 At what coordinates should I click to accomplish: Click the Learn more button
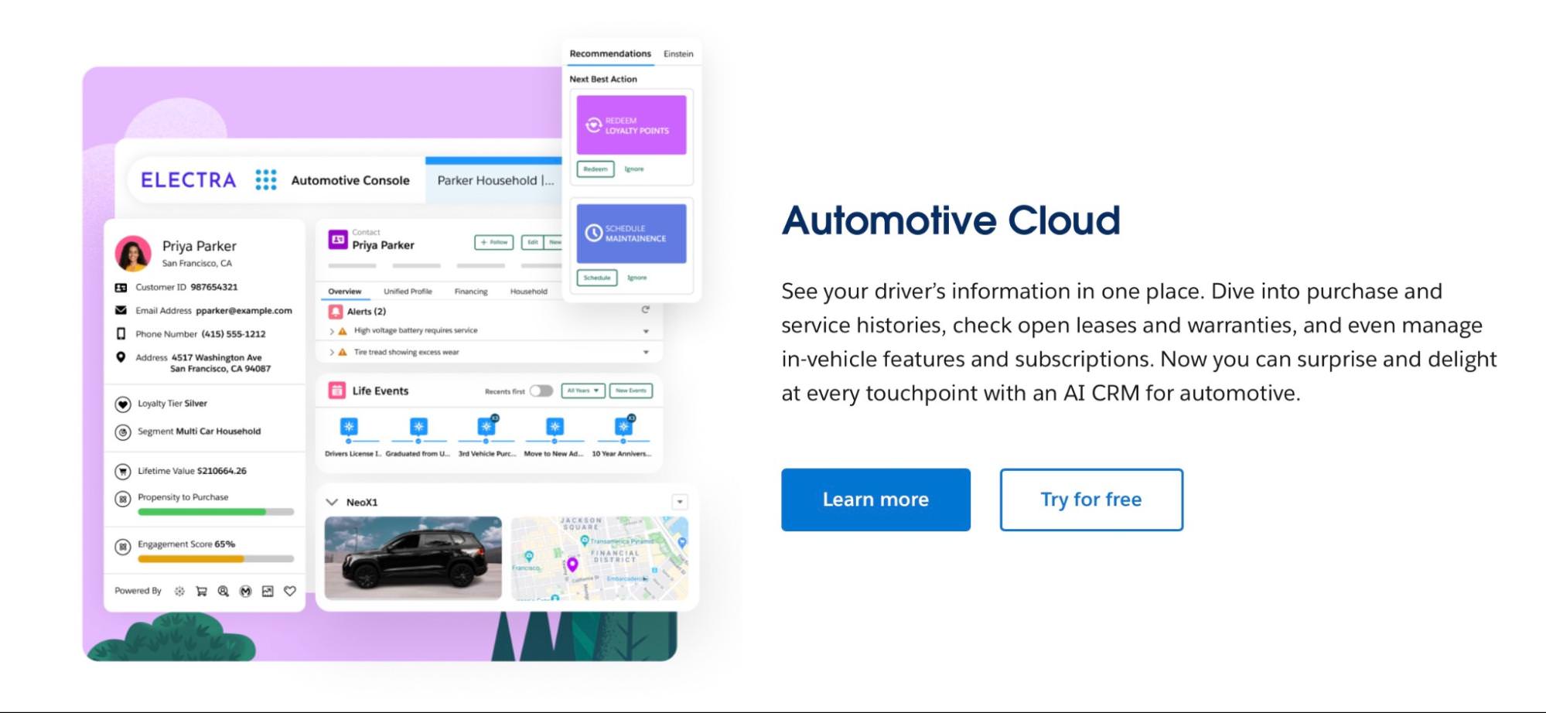click(875, 500)
